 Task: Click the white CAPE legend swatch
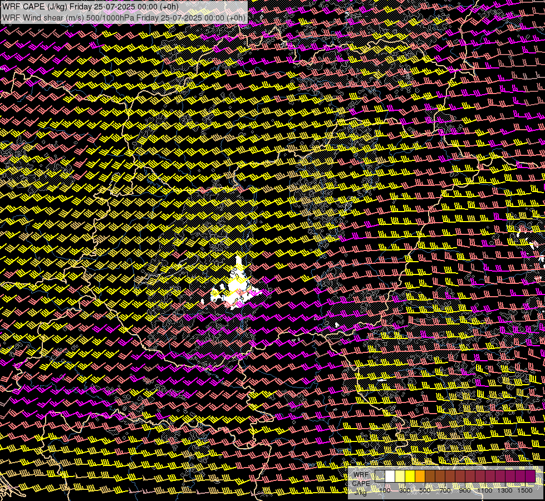[x=390, y=477]
